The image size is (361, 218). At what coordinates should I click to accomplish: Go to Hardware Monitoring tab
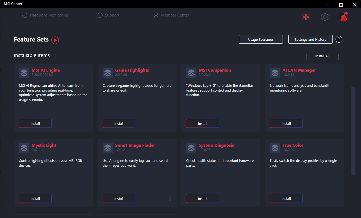tap(45, 15)
